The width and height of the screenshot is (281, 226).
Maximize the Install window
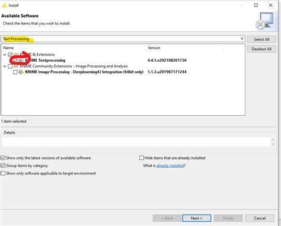[256, 5]
